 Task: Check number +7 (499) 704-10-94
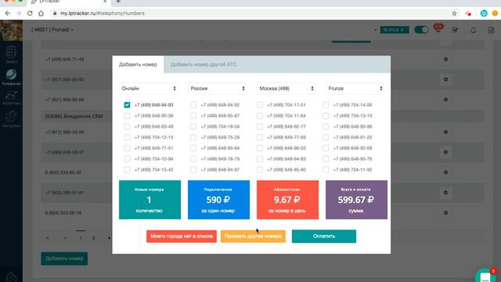point(127,159)
